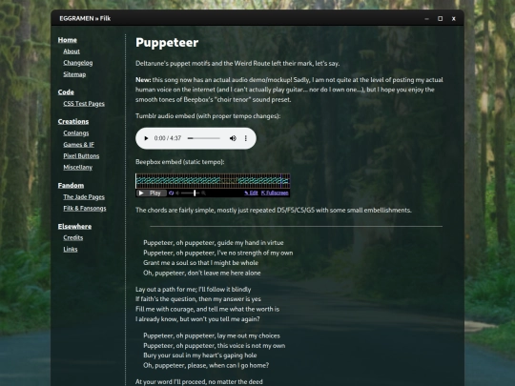Open Filk & Fansongs link
515x386 pixels.
click(85, 209)
